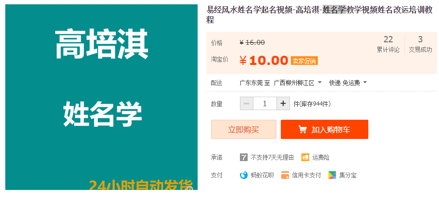The image size is (439, 201).
Task: Decrease quantity with minus button
Action: click(247, 103)
